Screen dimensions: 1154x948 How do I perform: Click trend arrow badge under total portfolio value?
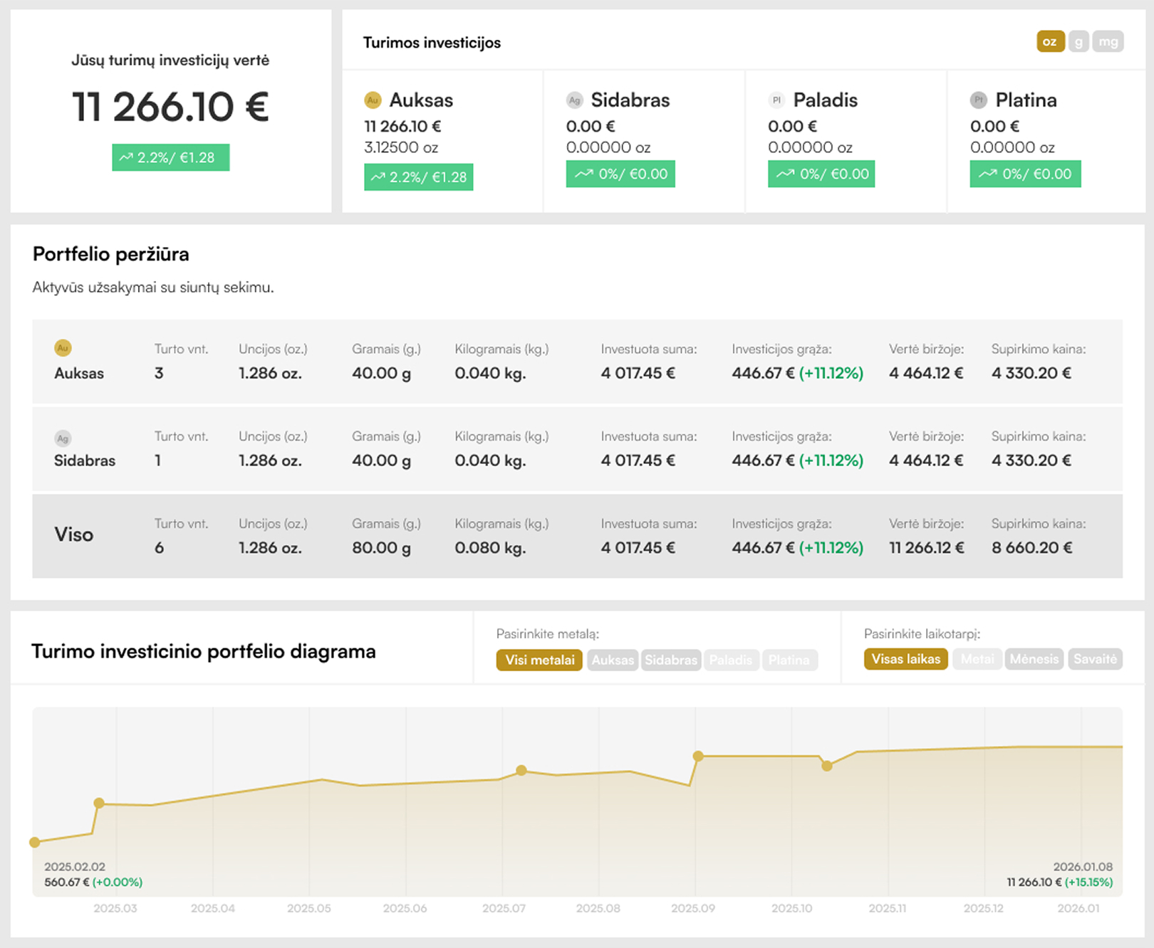(x=170, y=157)
